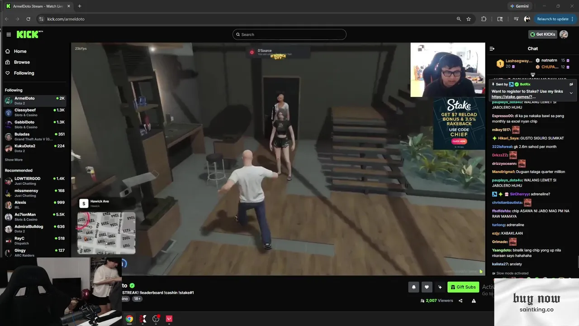The height and width of the screenshot is (326, 579).
Task: Click the Stake promo banner on stream
Action: point(459,123)
